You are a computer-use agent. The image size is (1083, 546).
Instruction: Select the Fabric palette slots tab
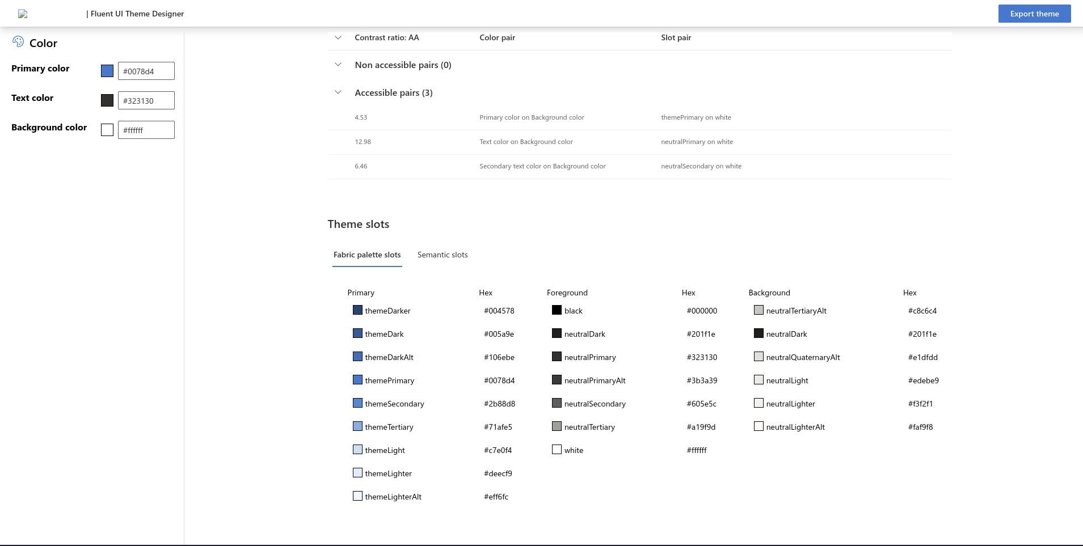(367, 255)
